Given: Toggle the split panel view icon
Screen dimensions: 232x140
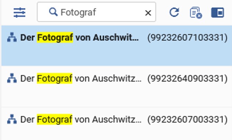Looking at the screenshot, I should tap(218, 12).
